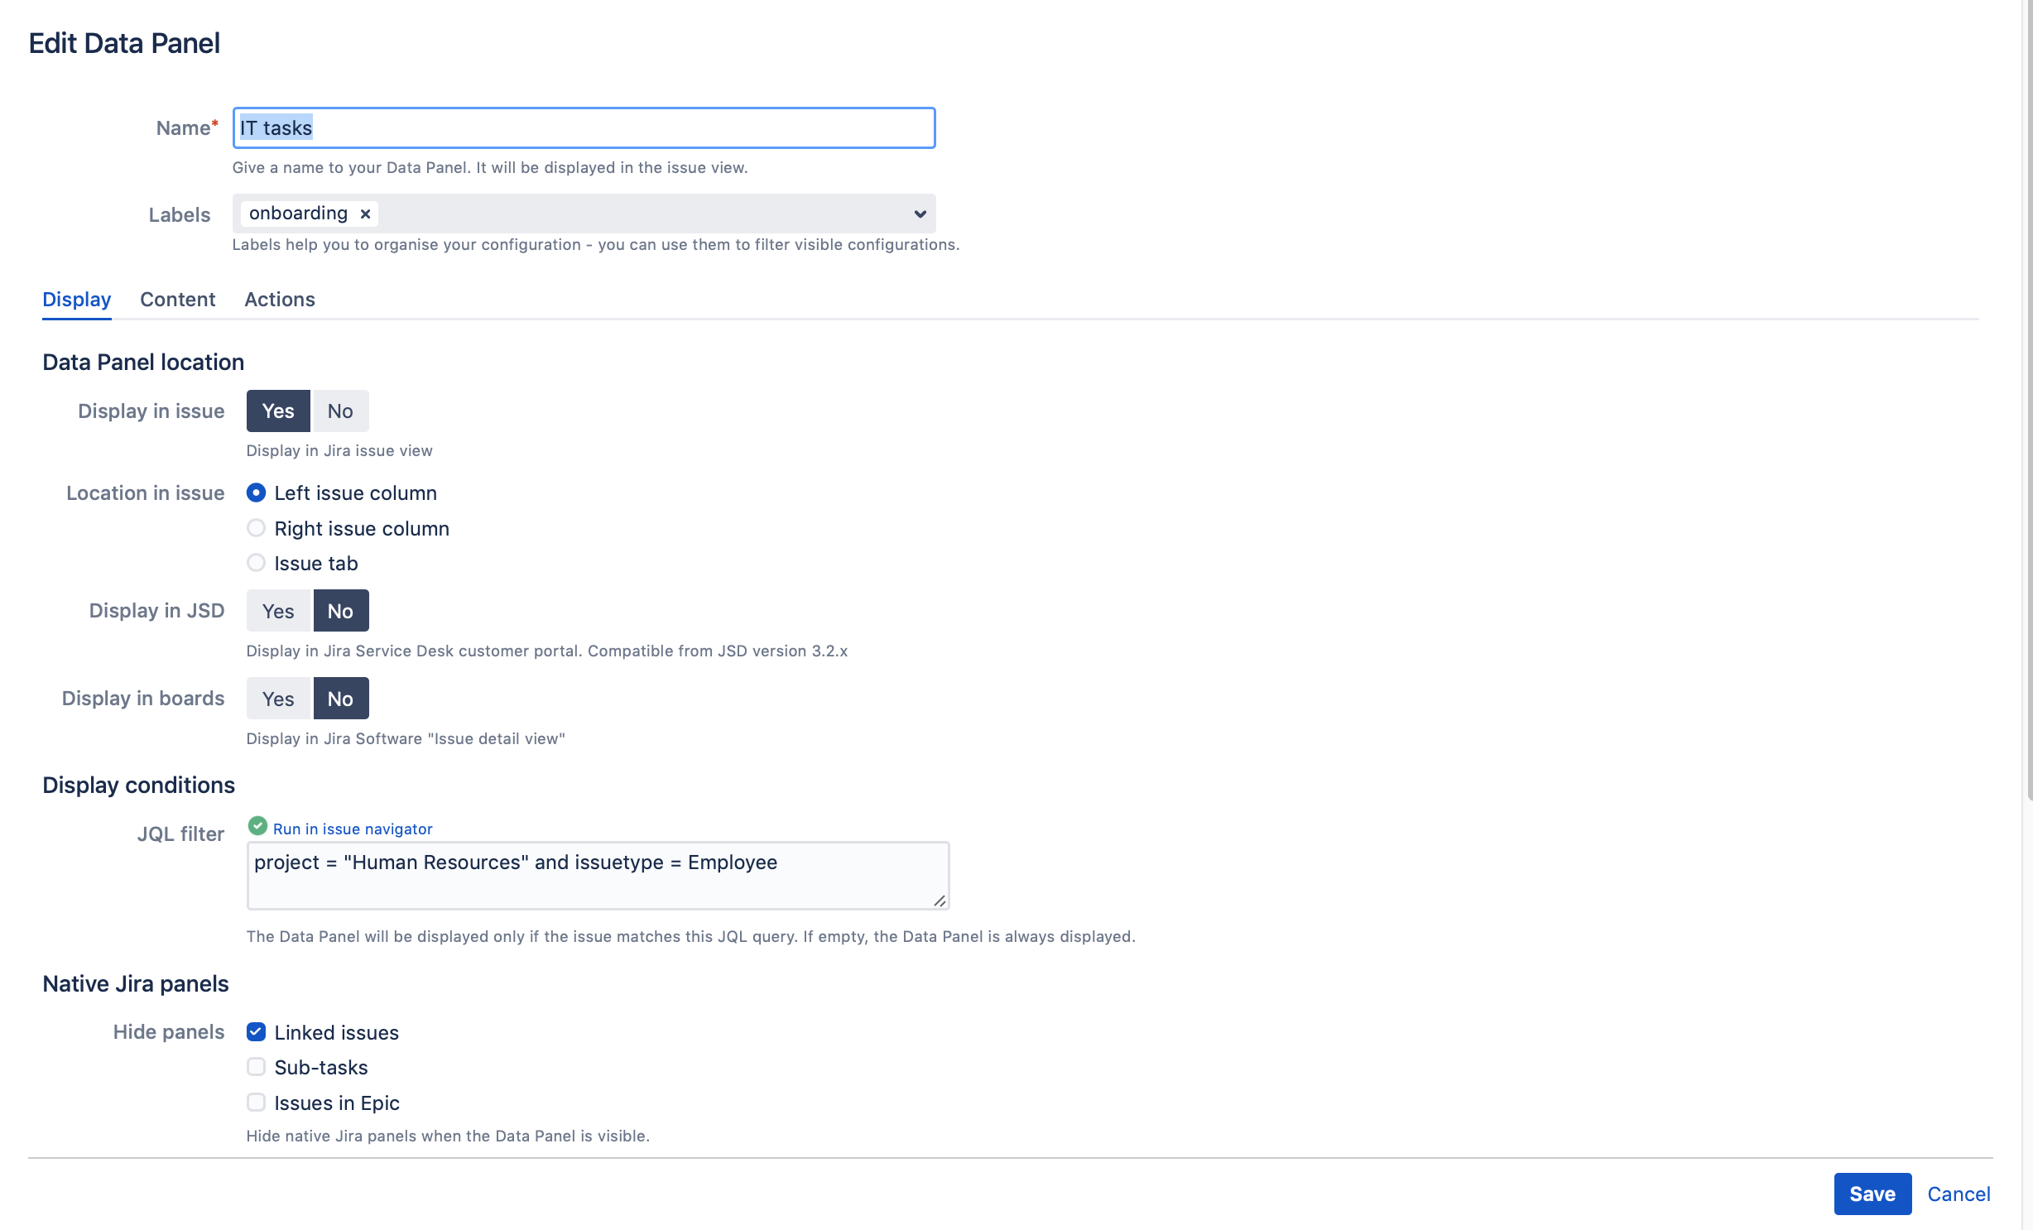Tick the Issues in Epic checkbox
2033x1230 pixels.
(x=257, y=1103)
